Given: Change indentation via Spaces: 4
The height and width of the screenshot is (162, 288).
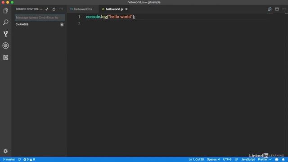Looking at the screenshot, I should click(213, 159).
